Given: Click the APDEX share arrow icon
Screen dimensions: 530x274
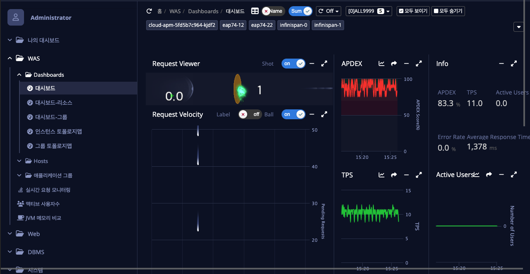Looking at the screenshot, I should pyautogui.click(x=394, y=64).
